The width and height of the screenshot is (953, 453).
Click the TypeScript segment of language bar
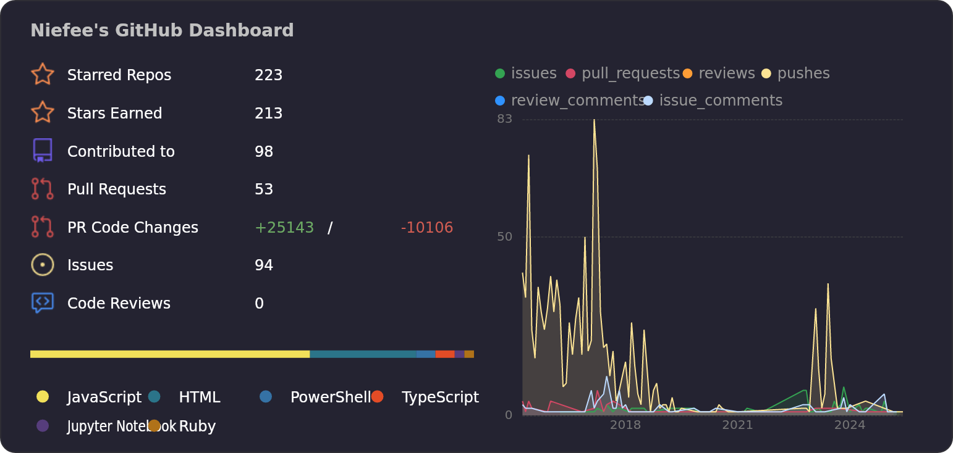(445, 354)
